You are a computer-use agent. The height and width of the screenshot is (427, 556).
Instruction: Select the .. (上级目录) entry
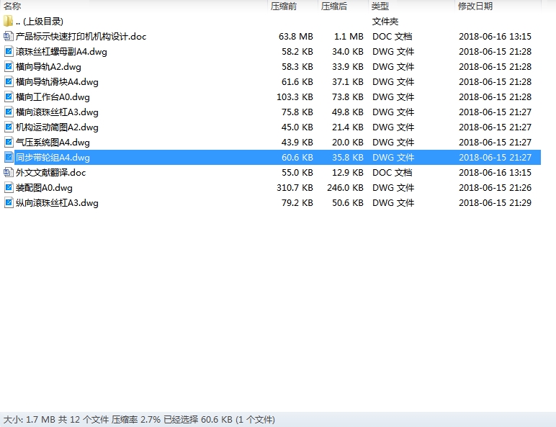click(40, 22)
